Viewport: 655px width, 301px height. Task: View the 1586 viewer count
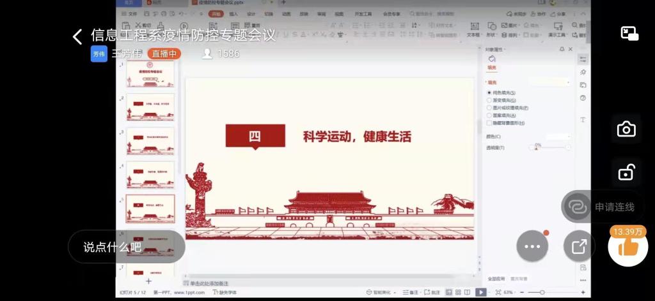221,54
